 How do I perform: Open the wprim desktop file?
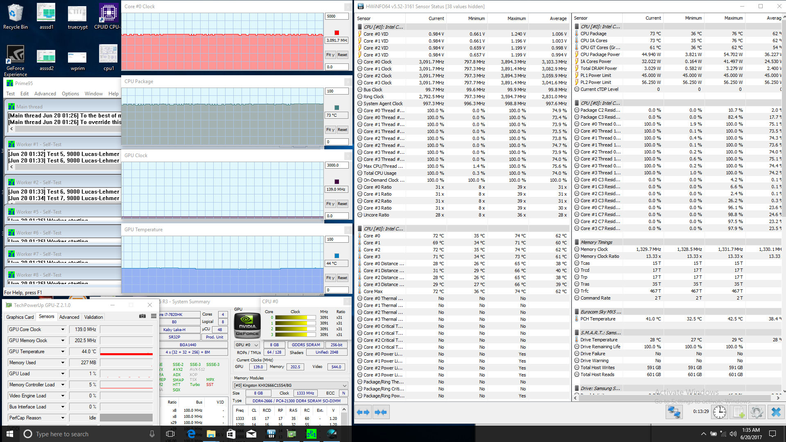click(x=77, y=61)
